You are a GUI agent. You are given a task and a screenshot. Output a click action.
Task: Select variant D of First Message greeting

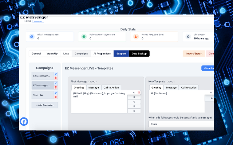[134, 106]
